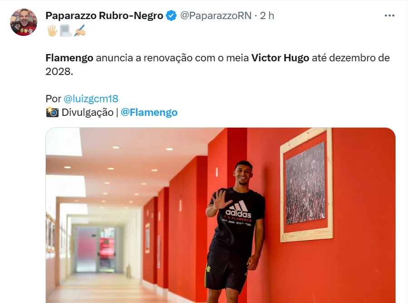
Task: Click the adidas logo on the shirt
Action: (x=238, y=210)
